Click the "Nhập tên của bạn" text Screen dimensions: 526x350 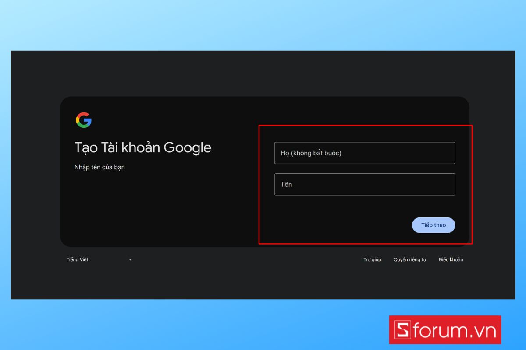click(100, 167)
